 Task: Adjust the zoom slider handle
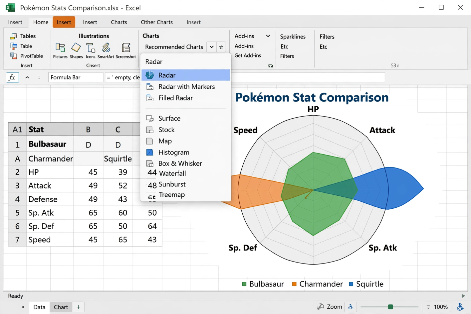click(390, 307)
